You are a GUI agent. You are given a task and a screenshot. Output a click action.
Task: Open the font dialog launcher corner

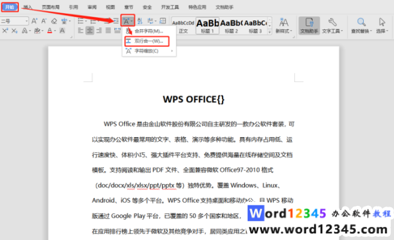(71, 37)
